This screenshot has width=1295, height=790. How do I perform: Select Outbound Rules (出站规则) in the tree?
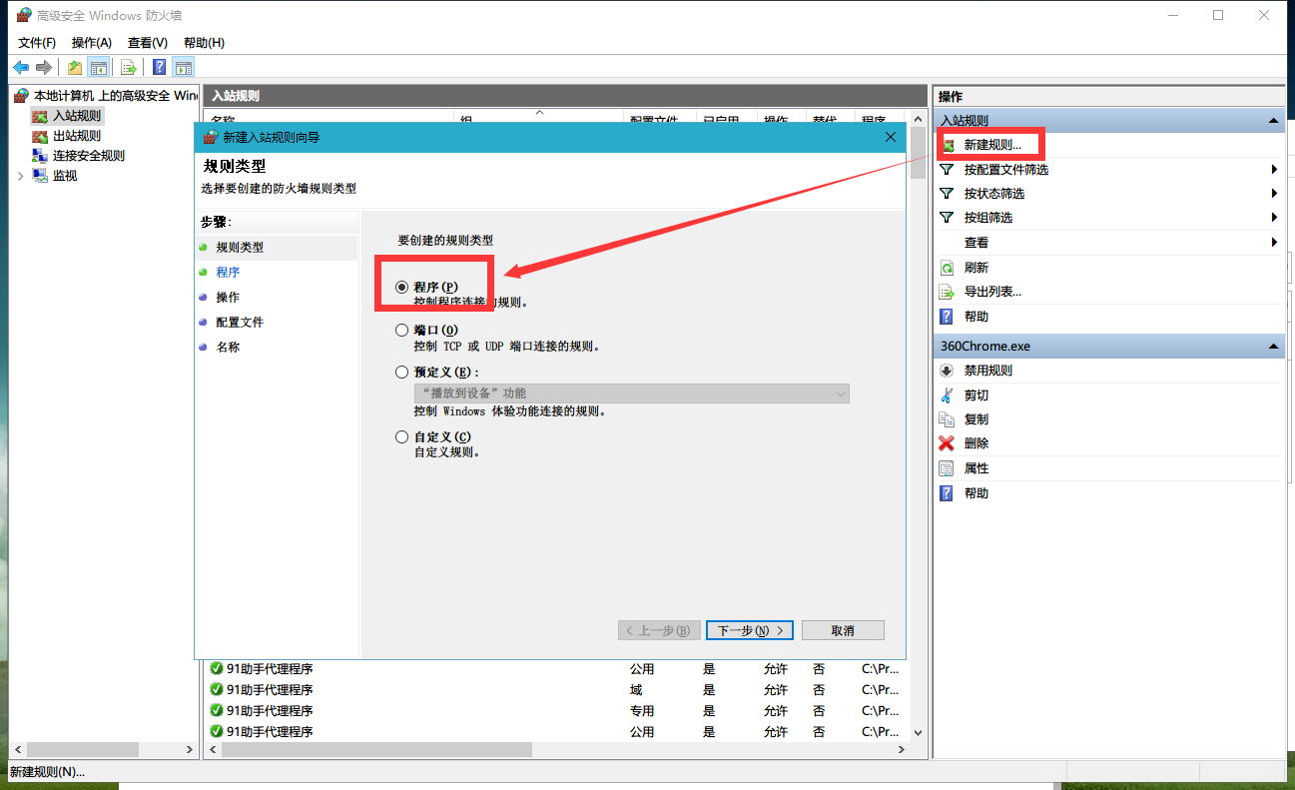[76, 136]
